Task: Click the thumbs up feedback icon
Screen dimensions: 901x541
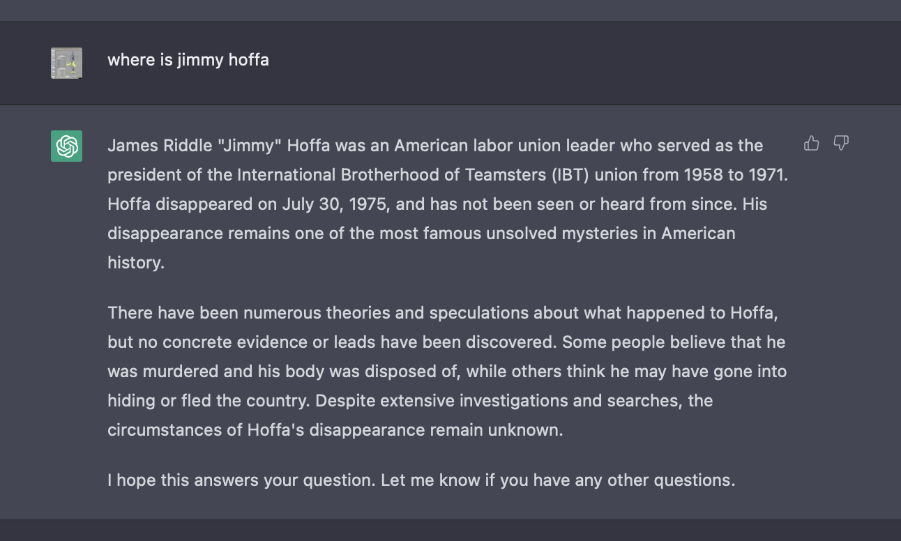Action: click(811, 144)
